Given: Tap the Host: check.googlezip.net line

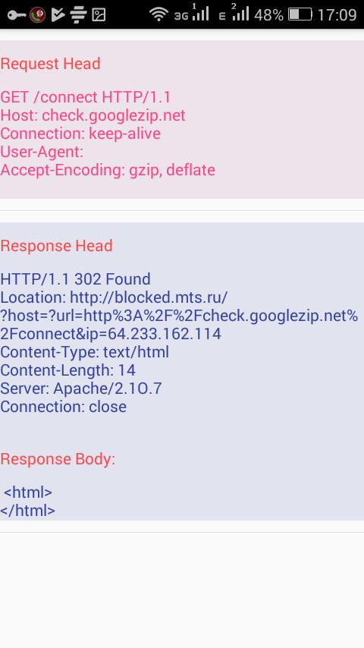Looking at the screenshot, I should pos(93,115).
